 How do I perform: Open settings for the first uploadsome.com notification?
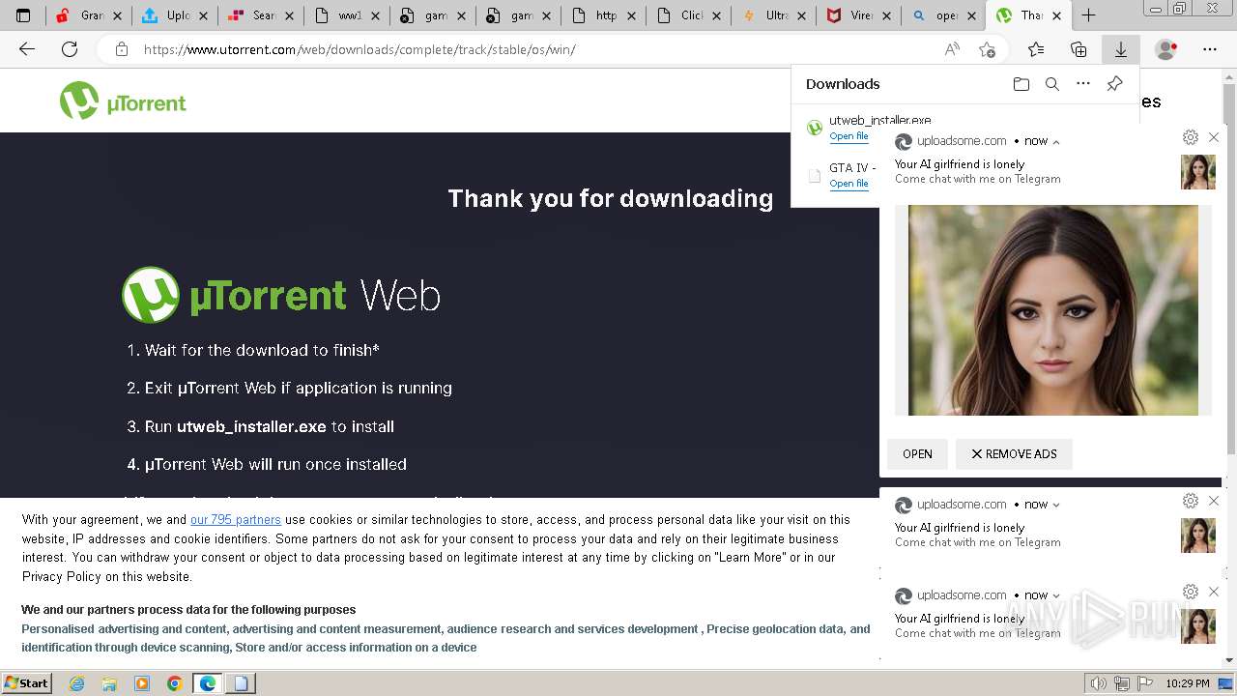pyautogui.click(x=1191, y=137)
